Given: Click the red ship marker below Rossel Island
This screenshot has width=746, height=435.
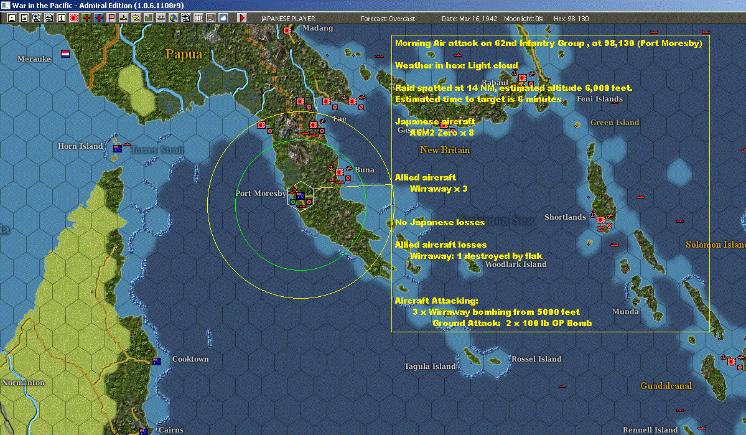Looking at the screenshot, I should (x=562, y=386).
